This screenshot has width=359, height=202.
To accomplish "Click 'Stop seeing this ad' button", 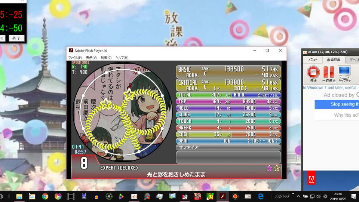I will (337, 104).
